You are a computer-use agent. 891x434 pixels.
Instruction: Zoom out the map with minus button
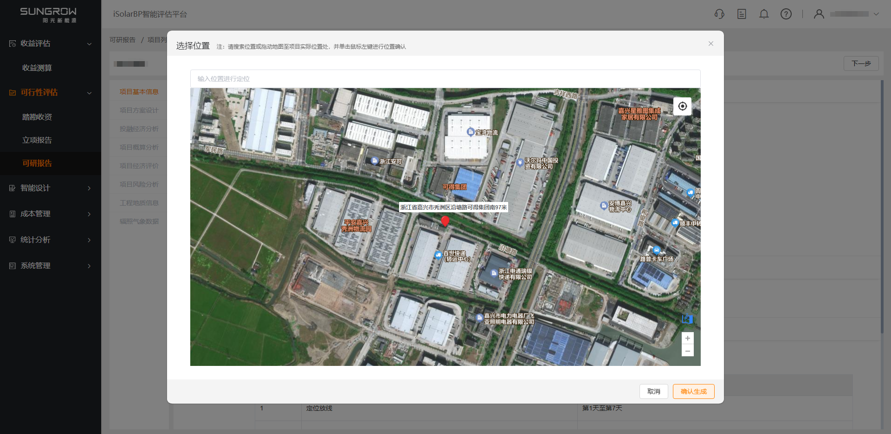(688, 351)
